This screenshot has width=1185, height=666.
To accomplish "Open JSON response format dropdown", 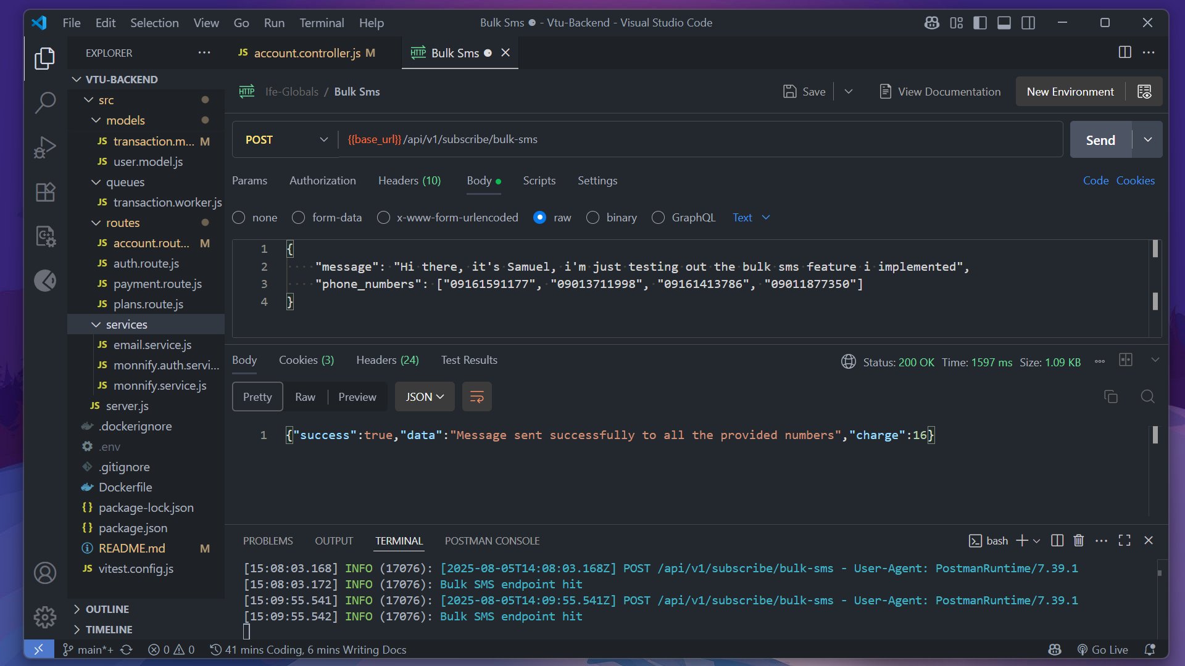I will pyautogui.click(x=425, y=397).
